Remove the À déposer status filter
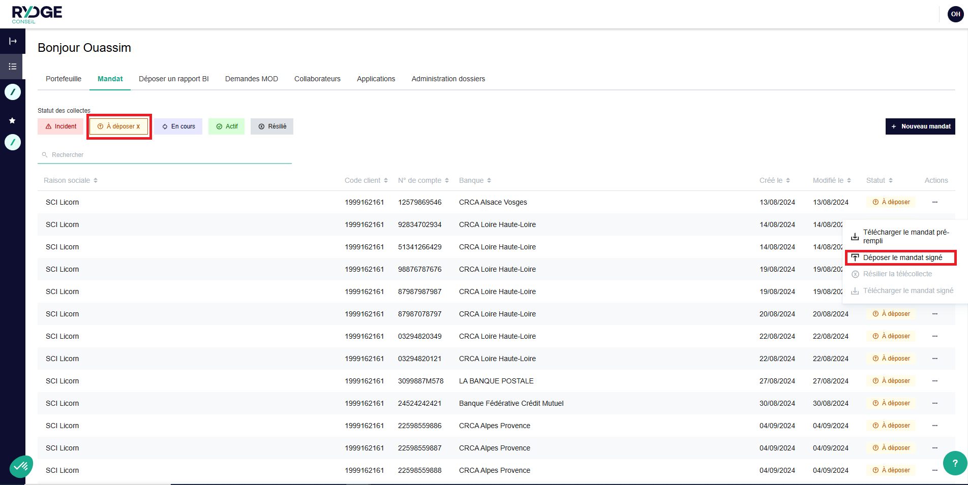The height and width of the screenshot is (485, 968). 118,126
